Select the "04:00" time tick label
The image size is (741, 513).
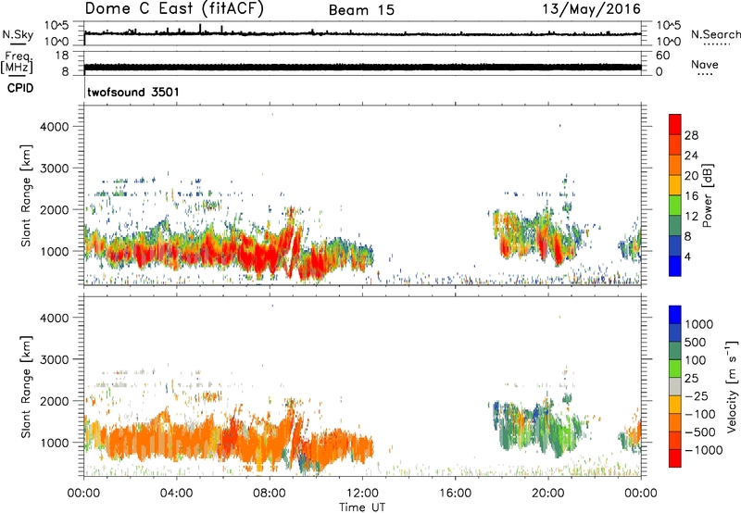click(176, 494)
